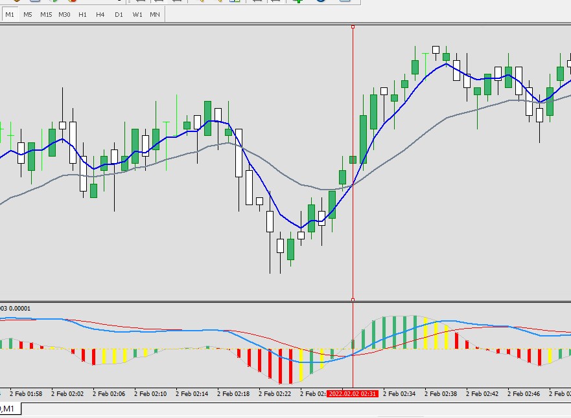
Task: Click the green plus toolbar icon
Action: pos(298,1)
